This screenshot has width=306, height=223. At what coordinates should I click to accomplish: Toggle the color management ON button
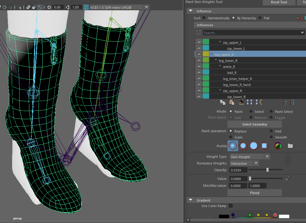[86, 7]
